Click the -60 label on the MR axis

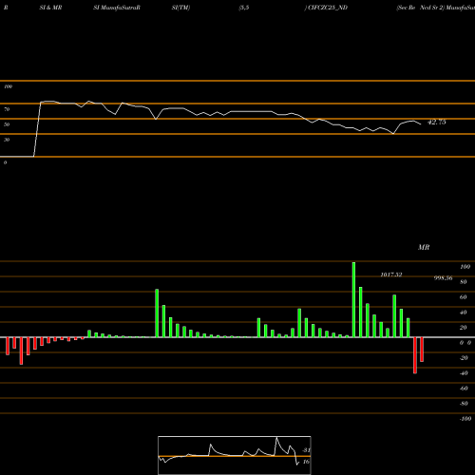pyautogui.click(x=464, y=389)
